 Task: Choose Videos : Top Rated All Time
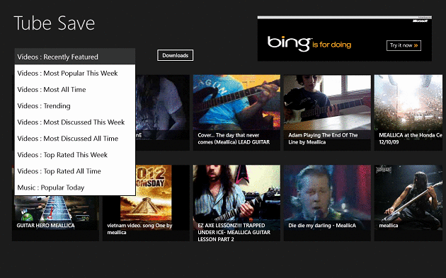pyautogui.click(x=75, y=171)
